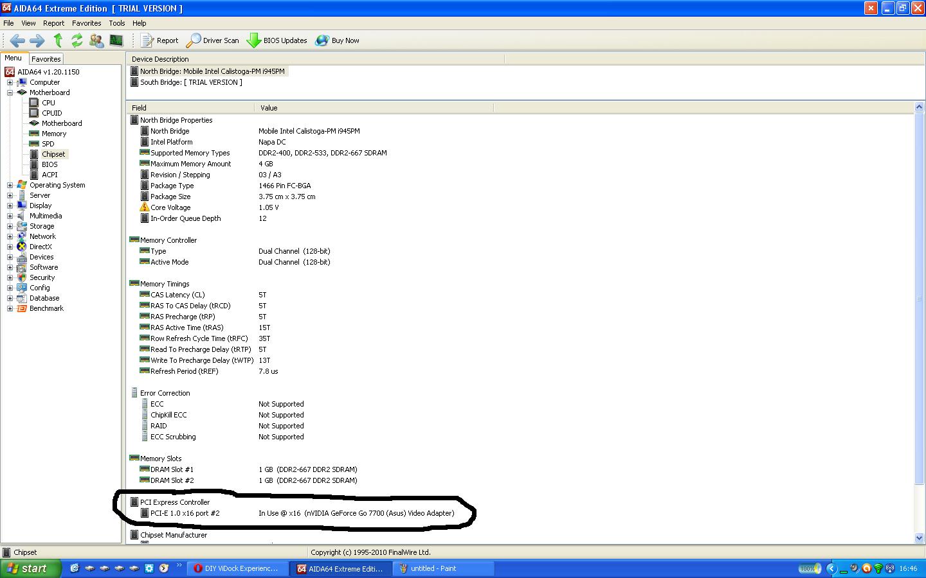Click the Device Description column header
926x578 pixels.
[315, 59]
